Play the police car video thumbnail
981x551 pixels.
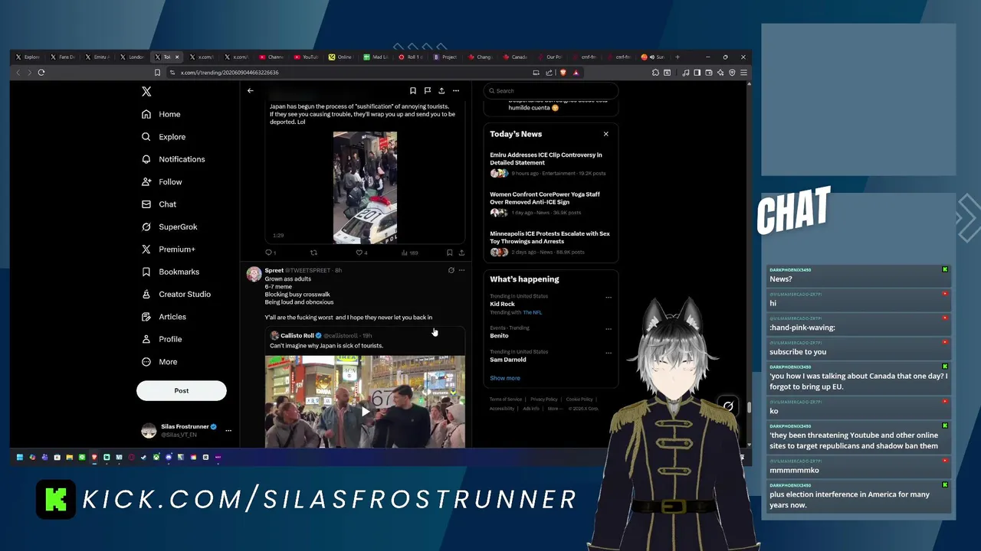tap(365, 187)
